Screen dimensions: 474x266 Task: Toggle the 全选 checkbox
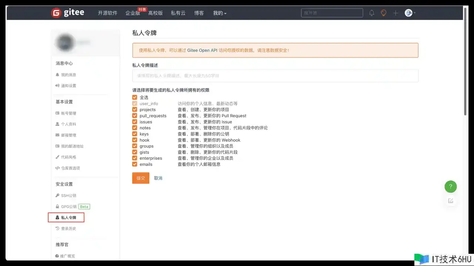(x=135, y=97)
